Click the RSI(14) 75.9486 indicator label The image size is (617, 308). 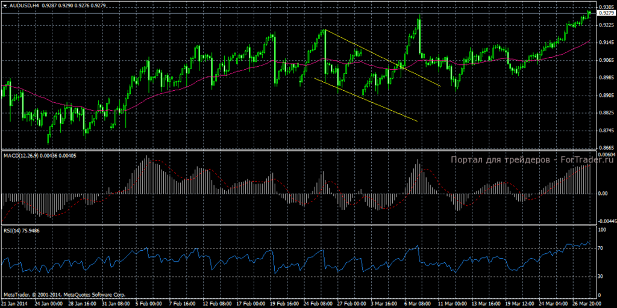tap(22, 231)
